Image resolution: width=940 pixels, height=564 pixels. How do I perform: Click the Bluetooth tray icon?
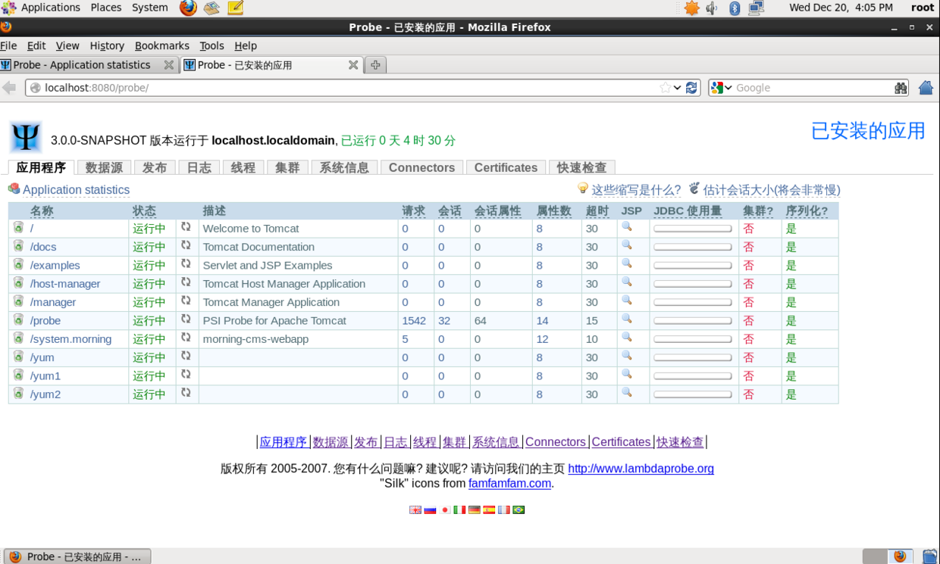pos(735,8)
